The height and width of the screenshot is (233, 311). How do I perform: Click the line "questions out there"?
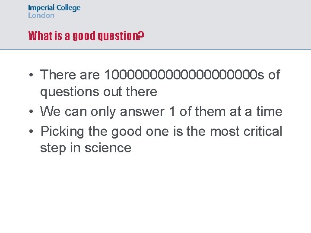coord(98,91)
